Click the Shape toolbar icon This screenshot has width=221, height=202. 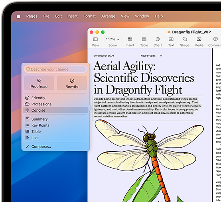pyautogui.click(x=185, y=39)
